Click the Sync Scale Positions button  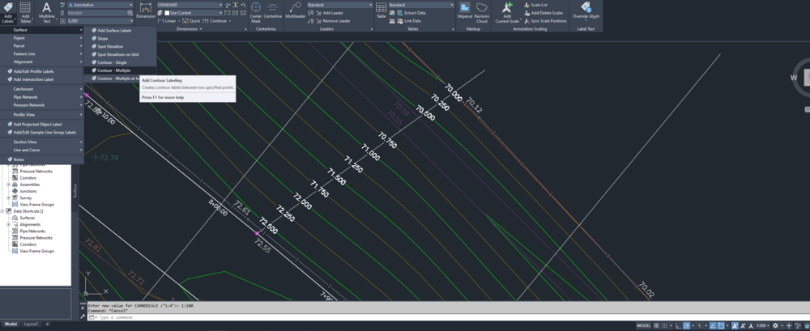tap(548, 20)
